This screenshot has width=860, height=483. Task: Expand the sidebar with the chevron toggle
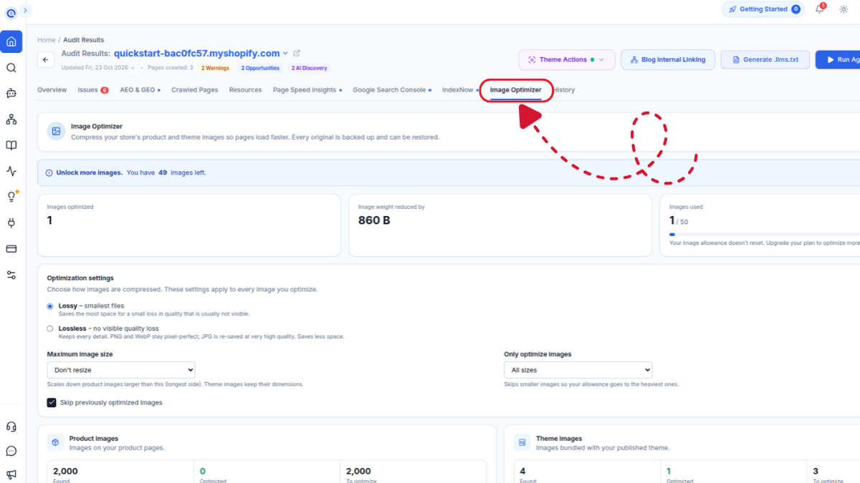(25, 10)
